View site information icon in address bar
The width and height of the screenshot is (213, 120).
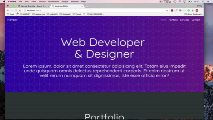[25, 10]
